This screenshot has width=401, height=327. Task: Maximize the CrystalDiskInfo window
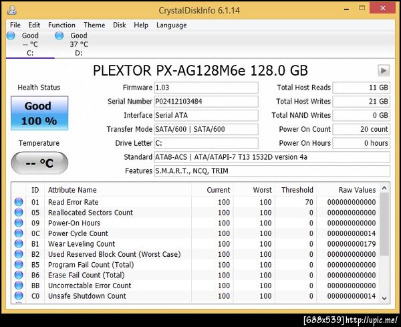[362, 9]
